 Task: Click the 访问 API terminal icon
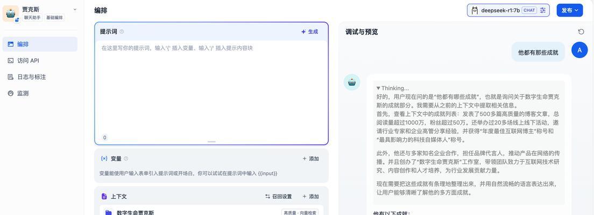click(11, 61)
